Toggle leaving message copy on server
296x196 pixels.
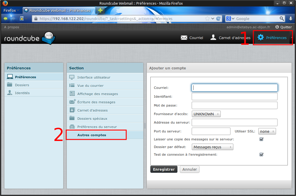(262, 139)
